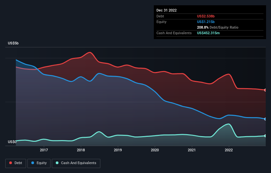Click the Cash And Equivalents tooltip label
The width and height of the screenshot is (271, 173).
tap(174, 33)
